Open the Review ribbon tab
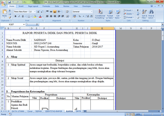 66,6
